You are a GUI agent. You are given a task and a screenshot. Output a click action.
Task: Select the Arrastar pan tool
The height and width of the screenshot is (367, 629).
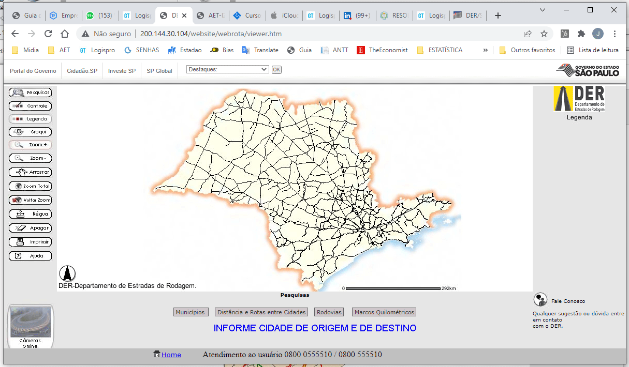(x=30, y=172)
